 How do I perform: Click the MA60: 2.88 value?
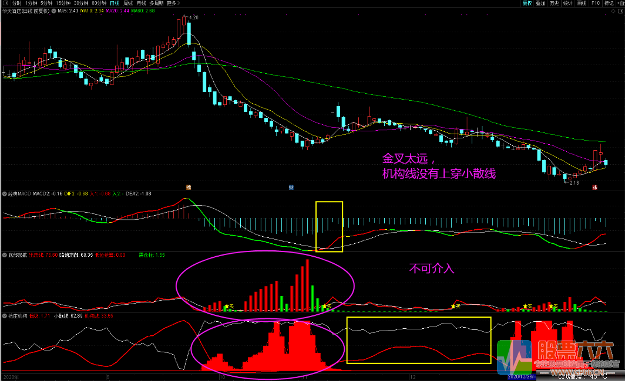click(143, 11)
